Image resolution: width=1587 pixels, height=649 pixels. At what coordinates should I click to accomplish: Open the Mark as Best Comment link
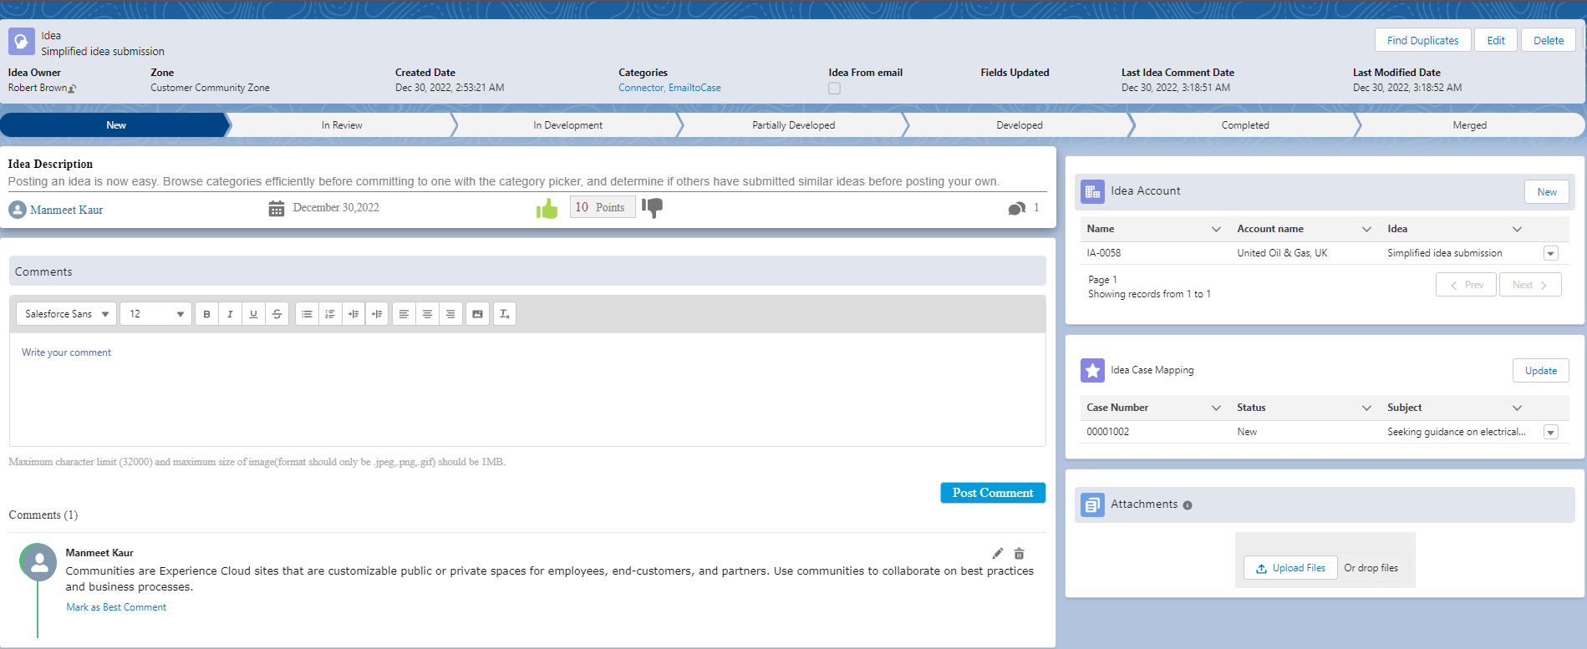pos(116,607)
